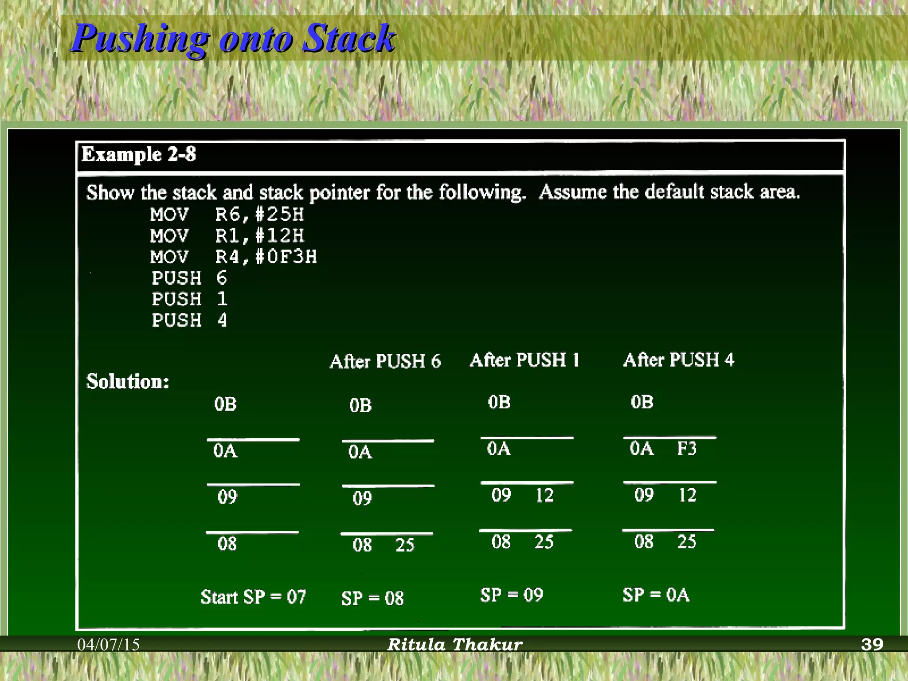Image resolution: width=908 pixels, height=681 pixels.
Task: Click the slide number 39
Action: (x=872, y=645)
